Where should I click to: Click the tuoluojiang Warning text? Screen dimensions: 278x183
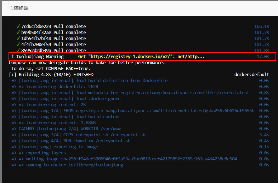[40, 57]
